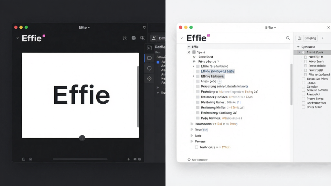Select the circle icon in dark sidebar
331x186 pixels.
[x=149, y=68]
